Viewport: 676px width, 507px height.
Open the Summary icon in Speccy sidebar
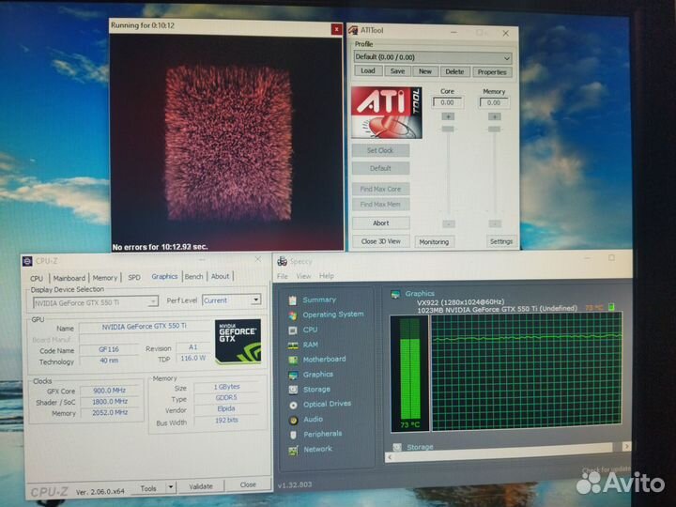[x=293, y=300]
